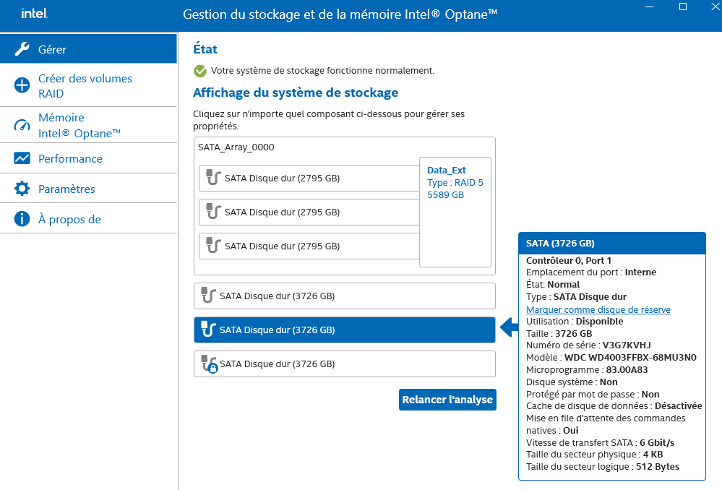722x490 pixels.
Task: Close the Intel Optane window
Action: click(715, 7)
